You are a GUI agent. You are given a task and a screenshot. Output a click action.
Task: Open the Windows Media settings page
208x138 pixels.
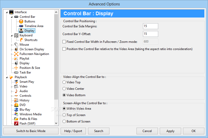tap(30, 114)
